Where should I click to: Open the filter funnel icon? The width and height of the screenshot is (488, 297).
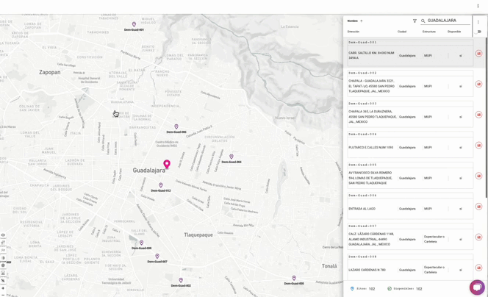415,21
